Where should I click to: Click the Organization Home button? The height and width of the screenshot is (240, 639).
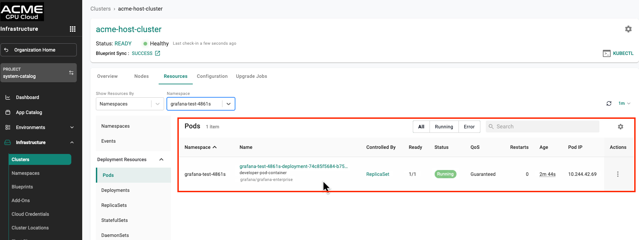39,50
